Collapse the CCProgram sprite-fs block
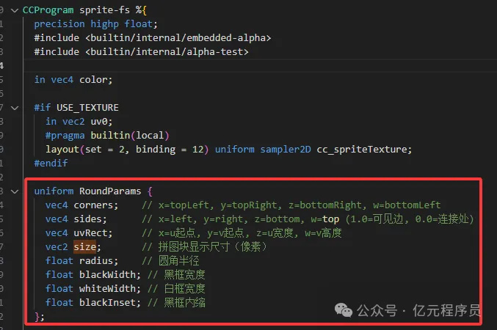 15,10
